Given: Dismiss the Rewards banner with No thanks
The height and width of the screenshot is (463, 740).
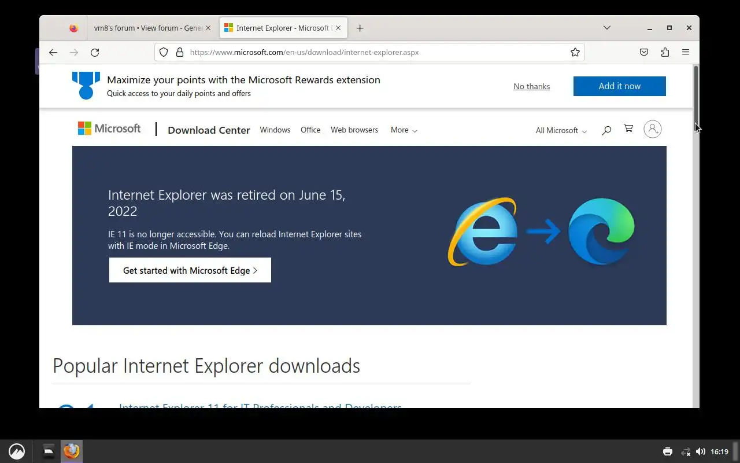Looking at the screenshot, I should 531,86.
